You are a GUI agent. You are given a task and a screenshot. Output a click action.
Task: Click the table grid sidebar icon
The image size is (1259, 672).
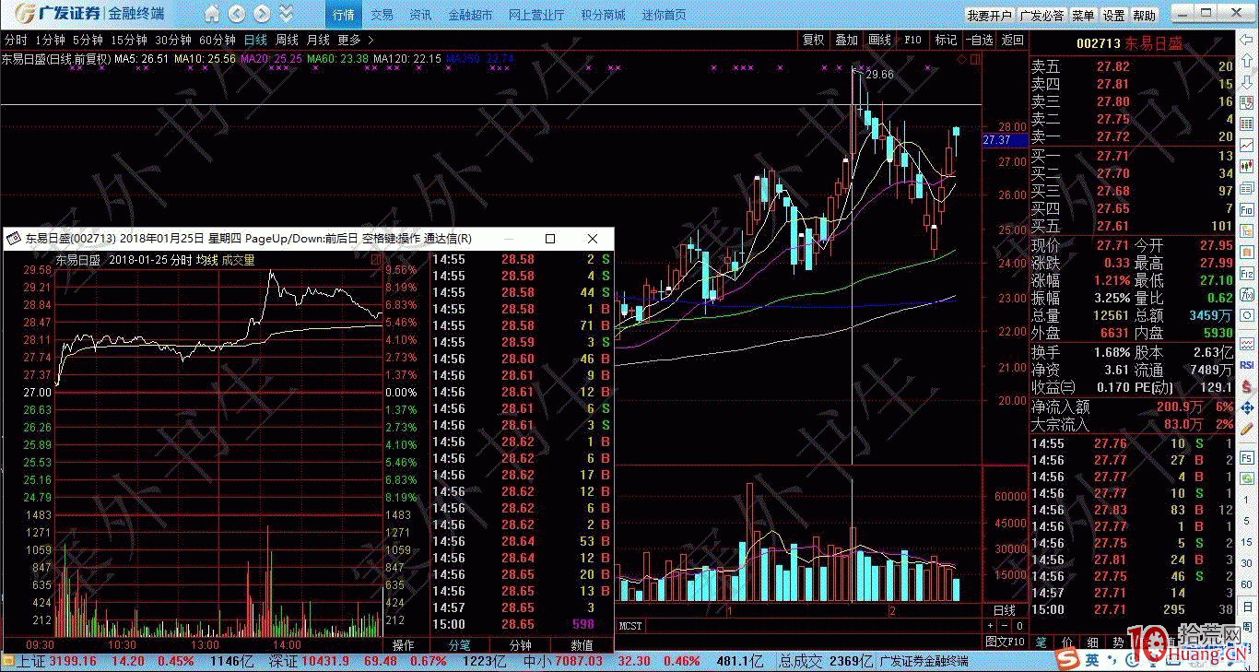pyautogui.click(x=1247, y=126)
